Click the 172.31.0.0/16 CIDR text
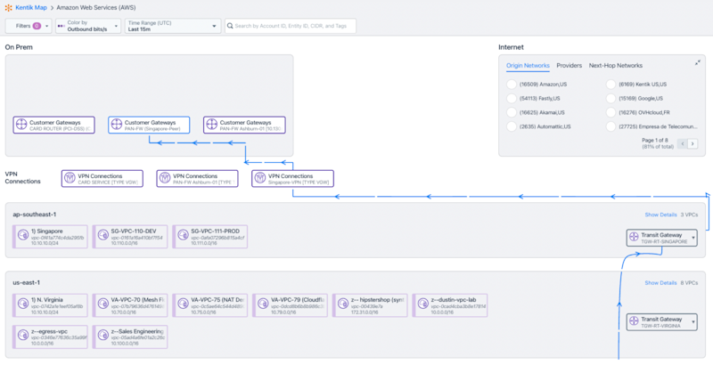The width and height of the screenshot is (713, 365). pyautogui.click(x=365, y=312)
